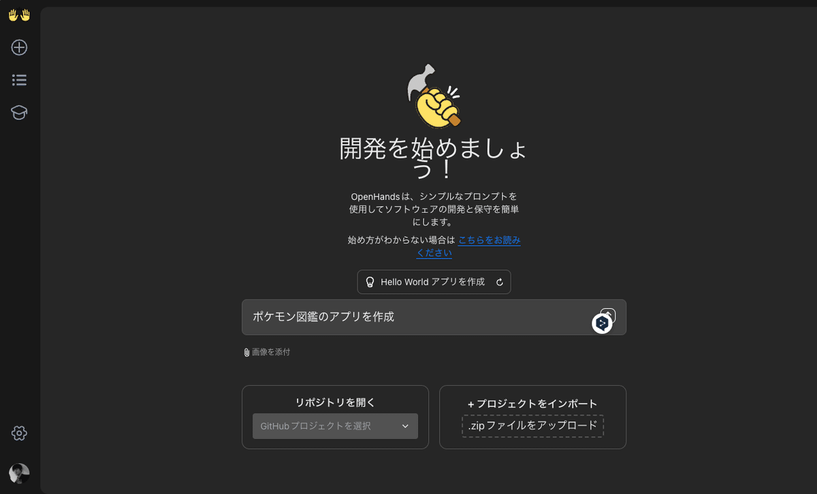Start a new project with plus icon
The image size is (817, 494).
tap(19, 48)
